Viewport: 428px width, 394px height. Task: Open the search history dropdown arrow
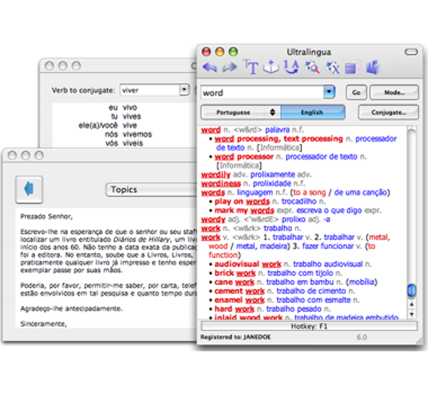pyautogui.click(x=329, y=92)
